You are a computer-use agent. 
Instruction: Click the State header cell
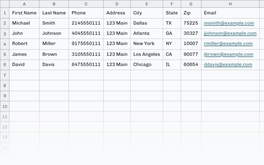[172, 13]
